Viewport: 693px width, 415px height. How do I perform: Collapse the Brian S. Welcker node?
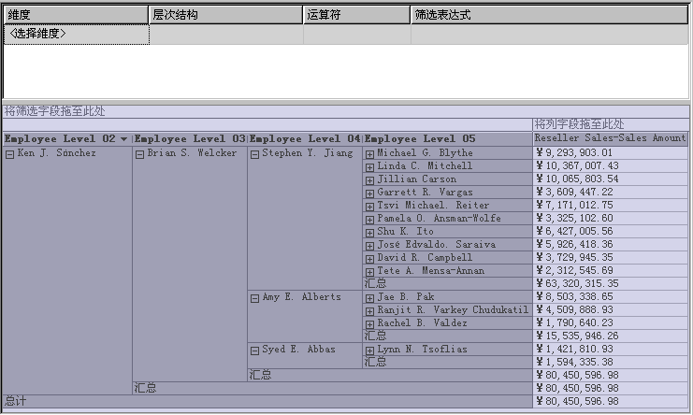tap(139, 154)
